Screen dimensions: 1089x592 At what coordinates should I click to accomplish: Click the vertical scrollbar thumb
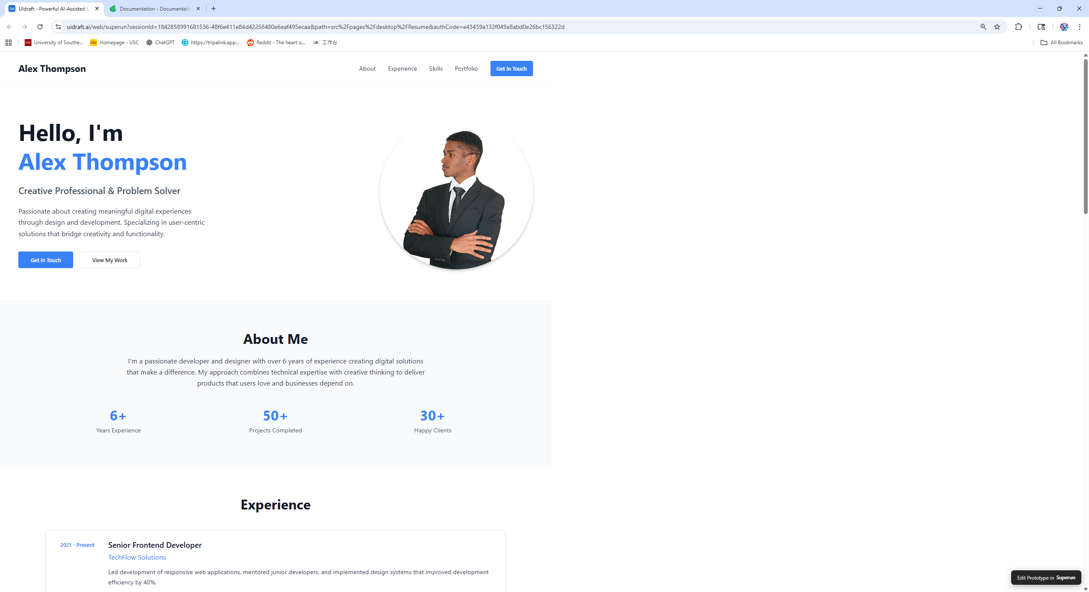[x=1085, y=136]
